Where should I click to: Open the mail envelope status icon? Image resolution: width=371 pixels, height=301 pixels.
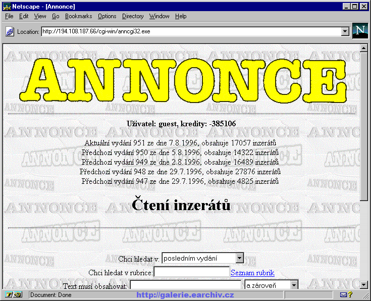tap(343, 295)
